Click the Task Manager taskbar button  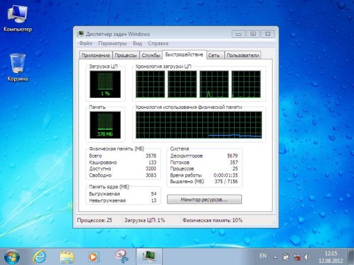149,256
